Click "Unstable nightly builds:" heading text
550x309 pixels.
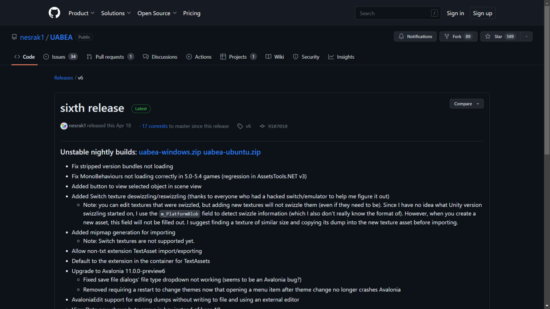(98, 152)
